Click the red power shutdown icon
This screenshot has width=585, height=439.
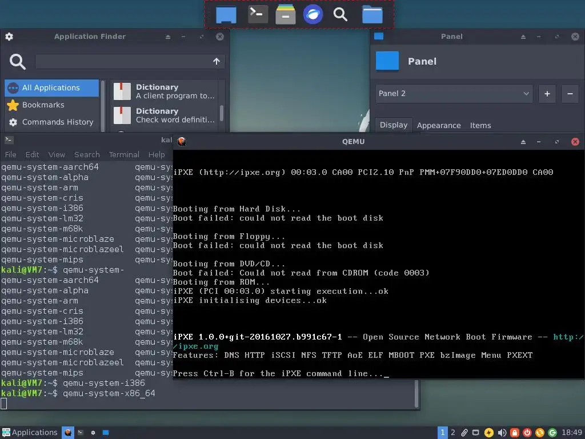pyautogui.click(x=527, y=433)
